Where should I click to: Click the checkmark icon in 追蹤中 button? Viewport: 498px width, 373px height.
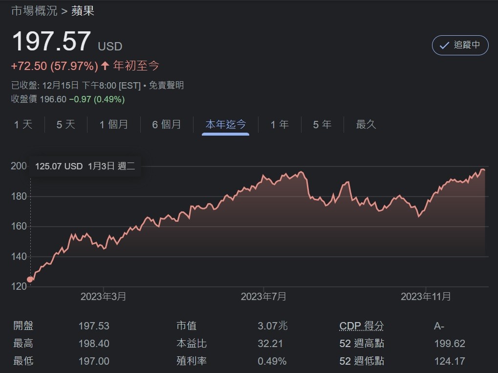click(x=444, y=46)
